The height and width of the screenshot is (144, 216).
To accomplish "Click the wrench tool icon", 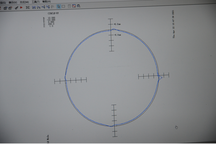I will [x=16, y=8].
